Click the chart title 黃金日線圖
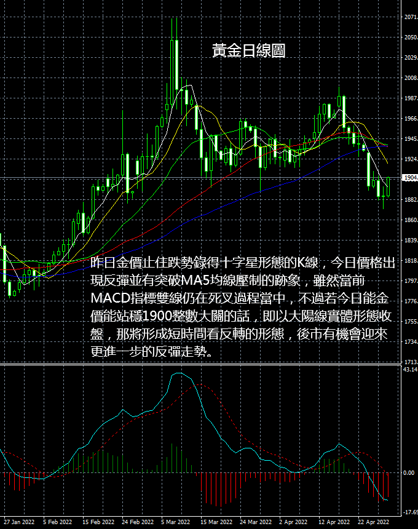The width and height of the screenshot is (418, 529). click(249, 50)
